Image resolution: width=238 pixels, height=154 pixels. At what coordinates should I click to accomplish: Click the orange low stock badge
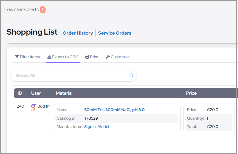(43, 10)
